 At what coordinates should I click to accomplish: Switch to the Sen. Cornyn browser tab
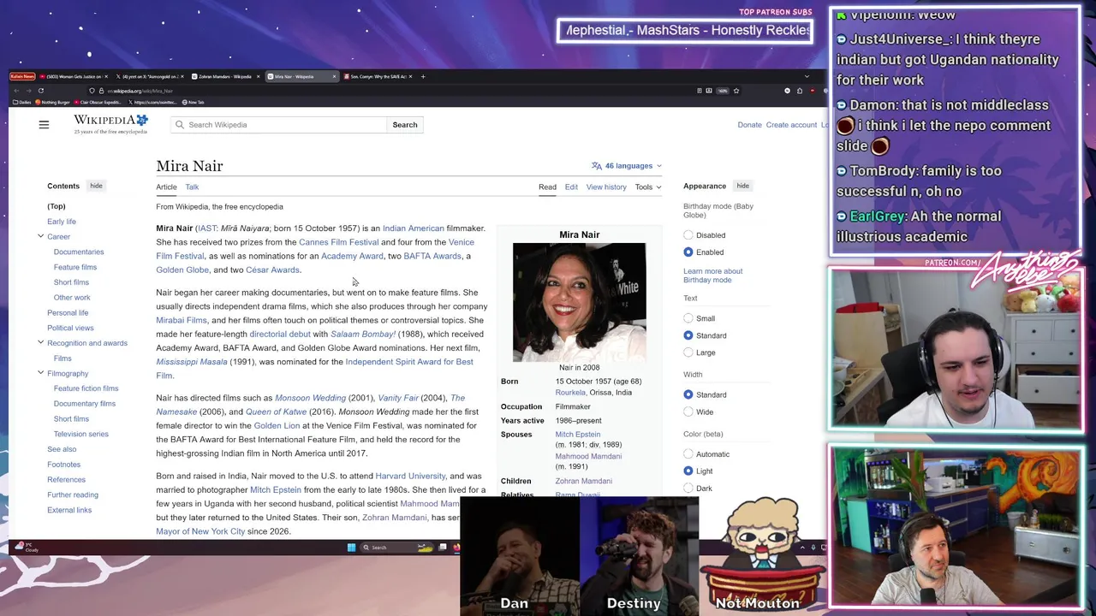click(377, 76)
